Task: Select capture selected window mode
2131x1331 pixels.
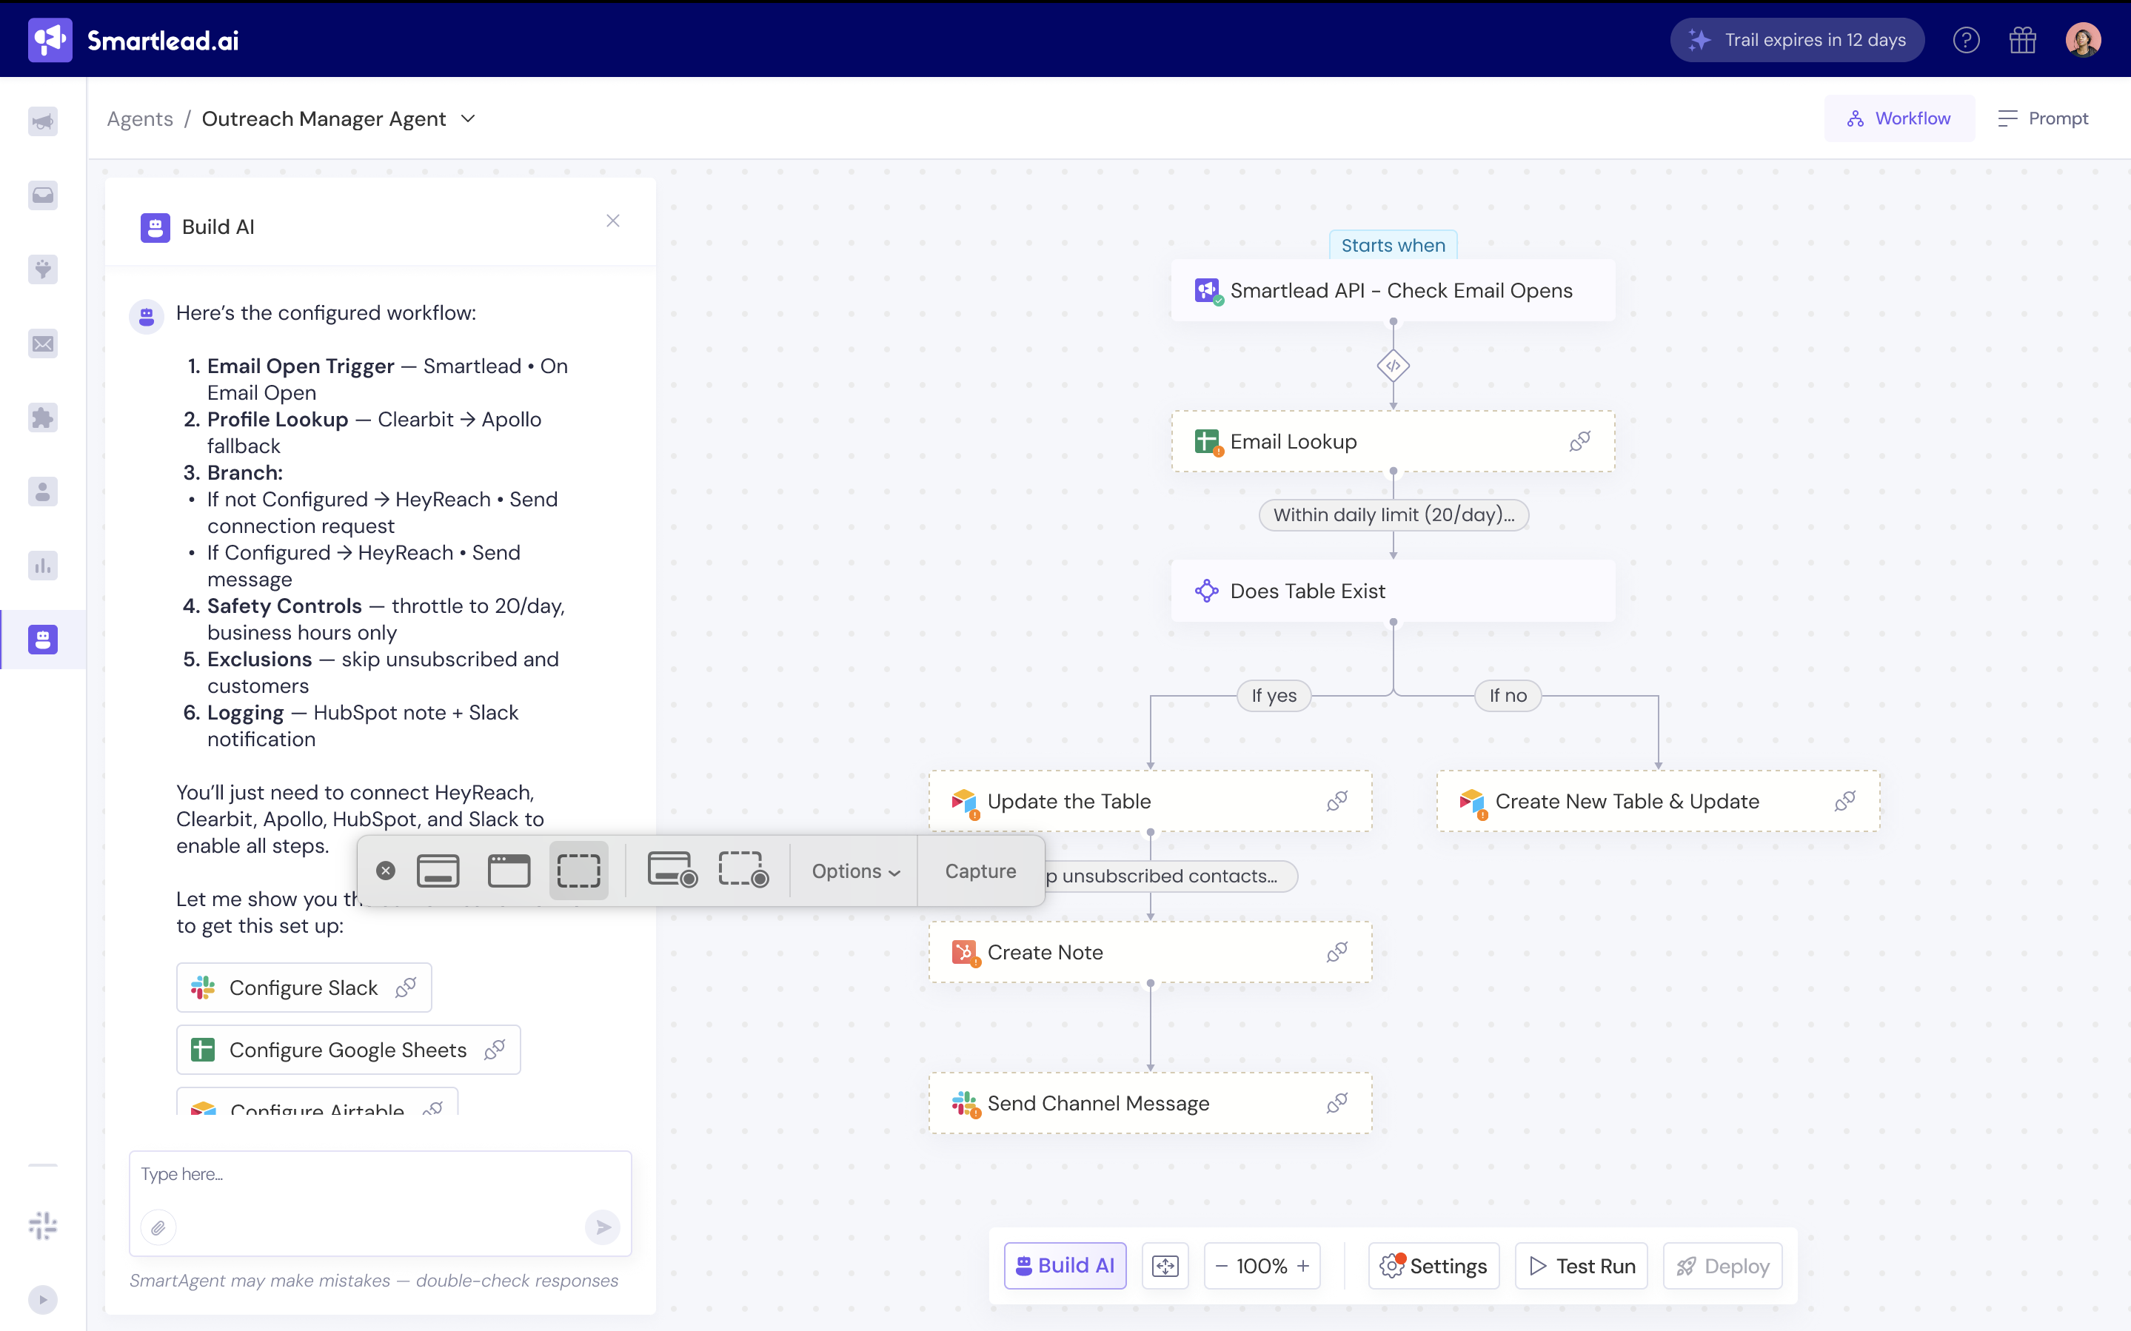Action: (509, 871)
